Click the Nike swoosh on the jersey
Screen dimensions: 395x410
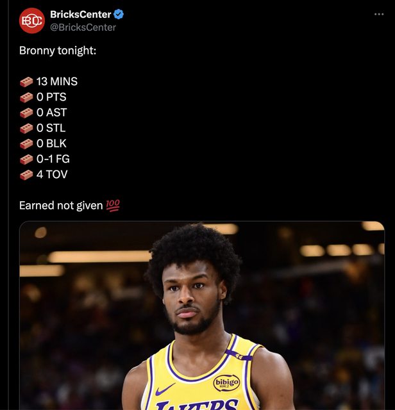point(165,390)
